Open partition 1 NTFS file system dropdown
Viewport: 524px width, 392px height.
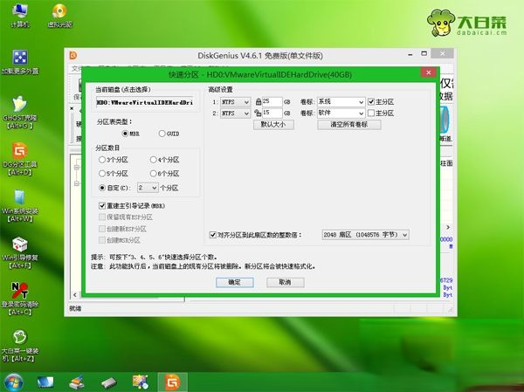point(235,102)
